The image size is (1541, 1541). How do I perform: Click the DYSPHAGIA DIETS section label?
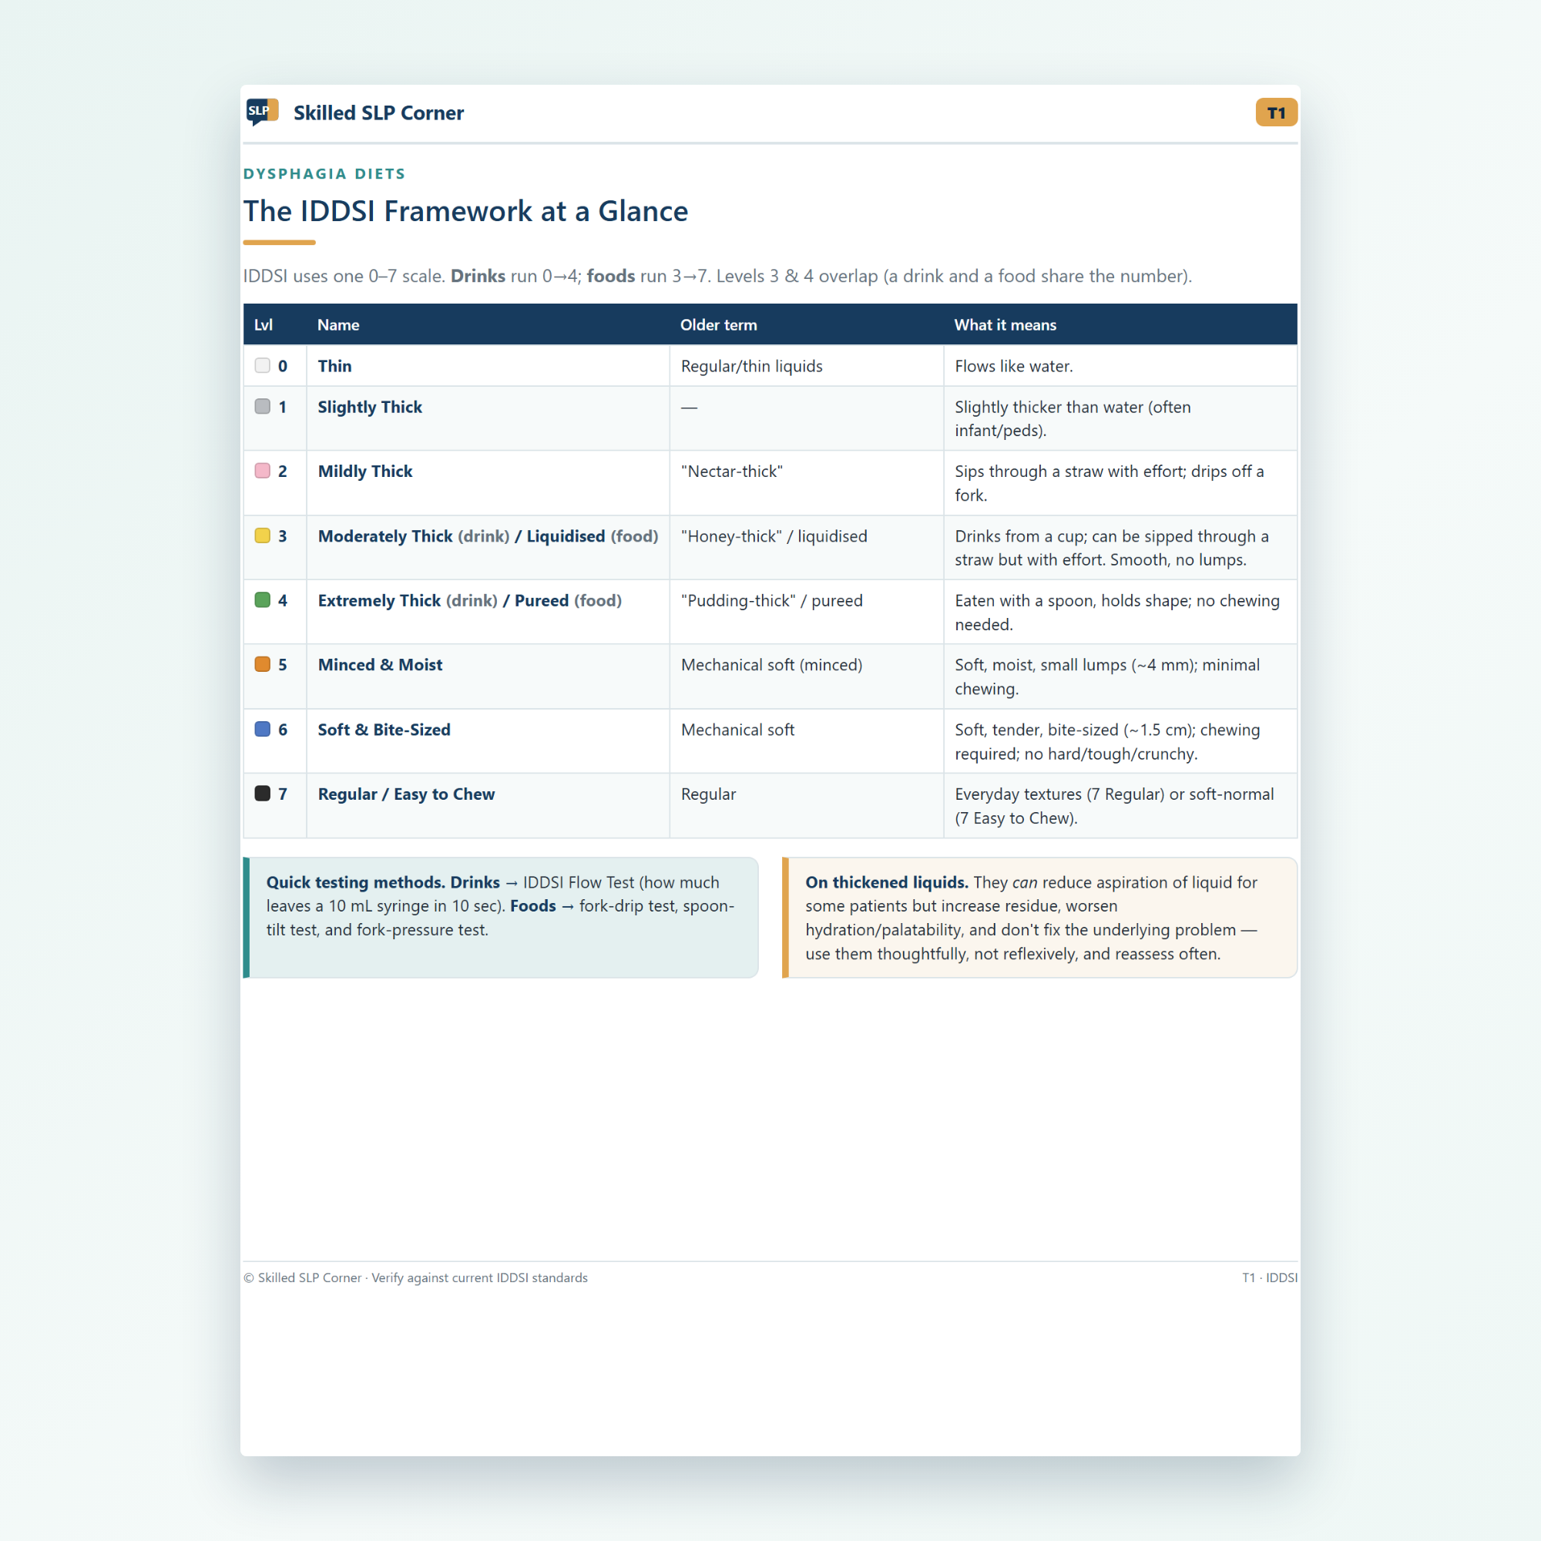(324, 174)
